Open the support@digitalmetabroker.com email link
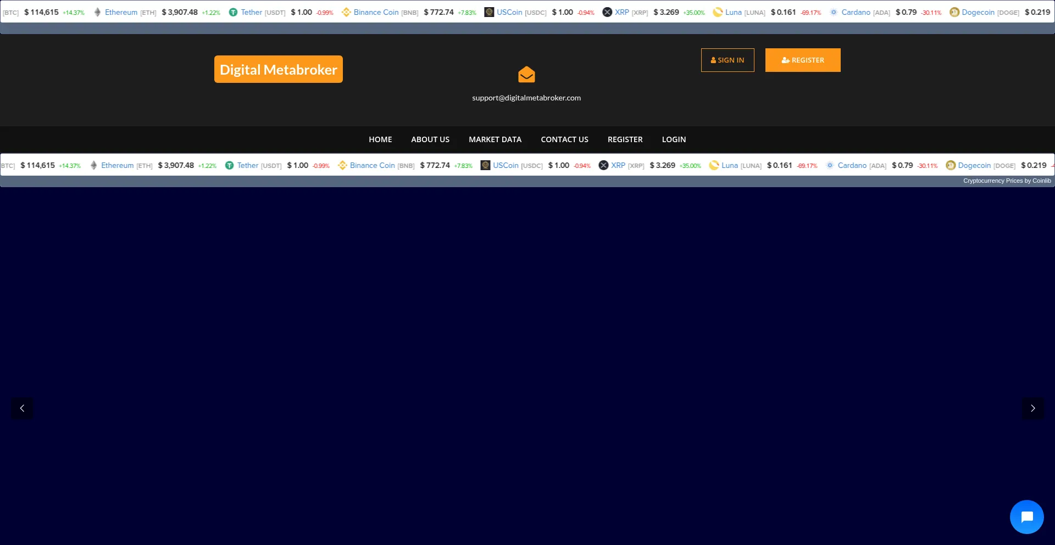Viewport: 1055px width, 545px height. point(526,98)
